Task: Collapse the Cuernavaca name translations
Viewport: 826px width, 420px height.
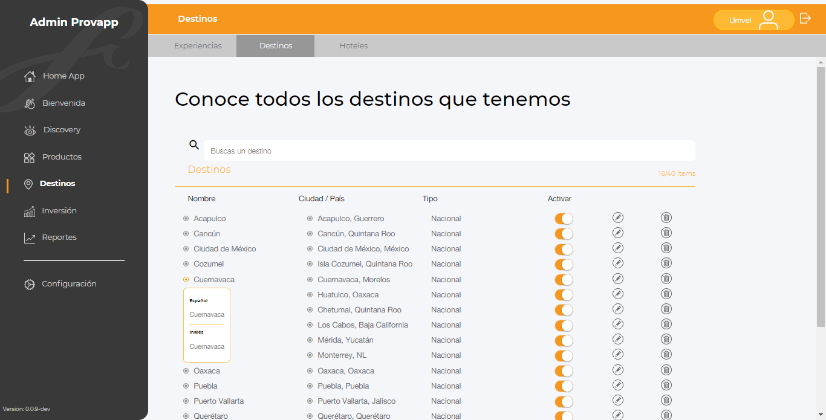Action: click(x=186, y=280)
